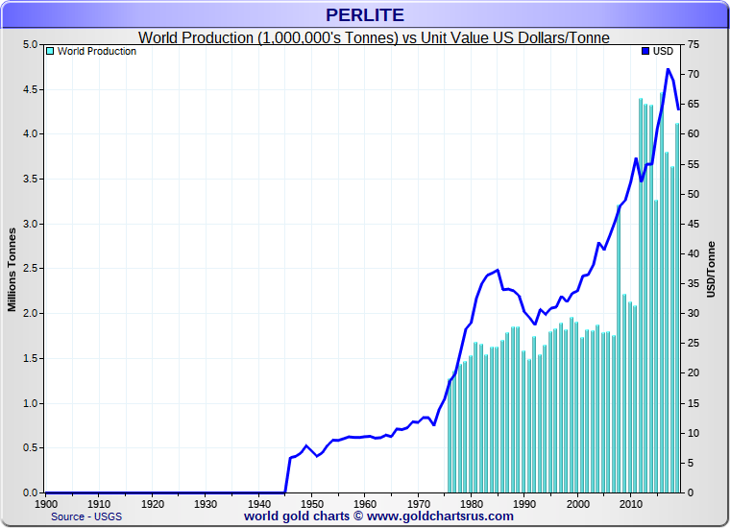
Task: Click the 65 right axis value
Action: [x=693, y=105]
